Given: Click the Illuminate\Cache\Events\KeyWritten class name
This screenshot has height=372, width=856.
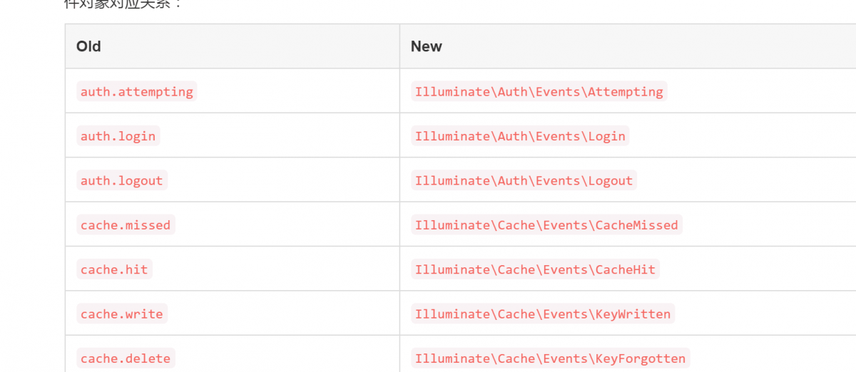Looking at the screenshot, I should 542,314.
